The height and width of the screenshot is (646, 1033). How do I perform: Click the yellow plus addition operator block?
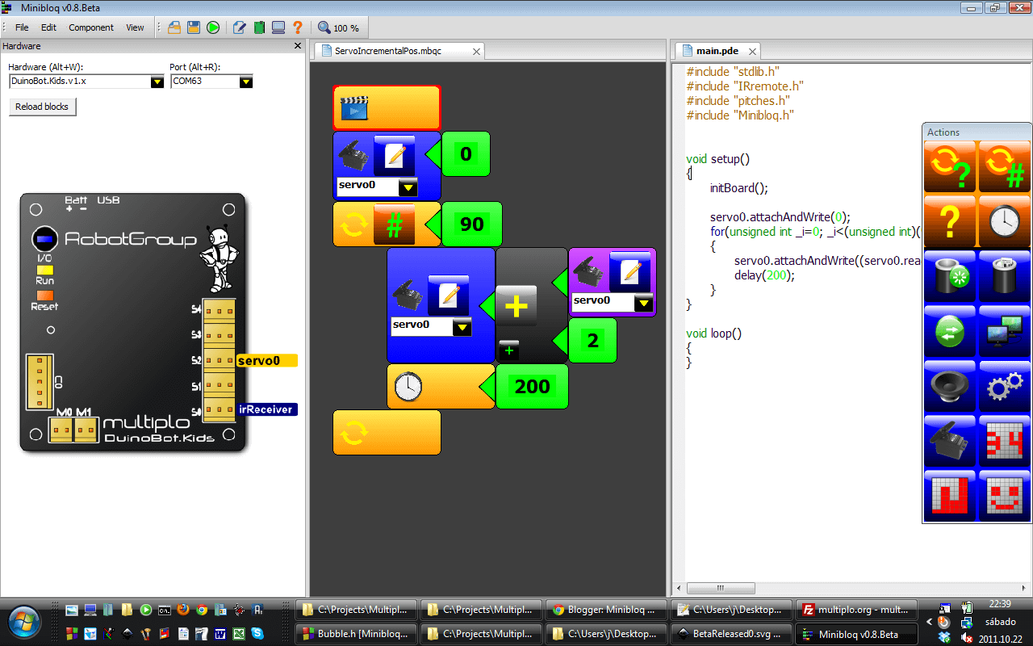[x=516, y=306]
